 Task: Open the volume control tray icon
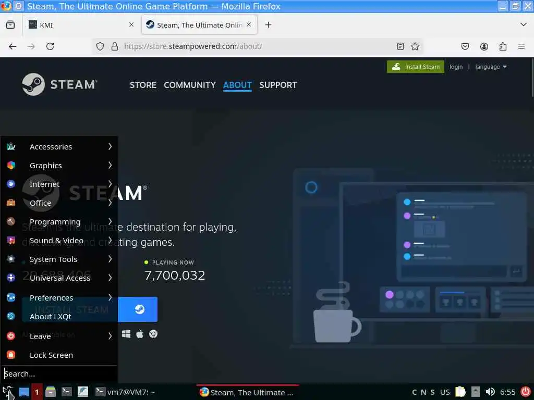(490, 392)
